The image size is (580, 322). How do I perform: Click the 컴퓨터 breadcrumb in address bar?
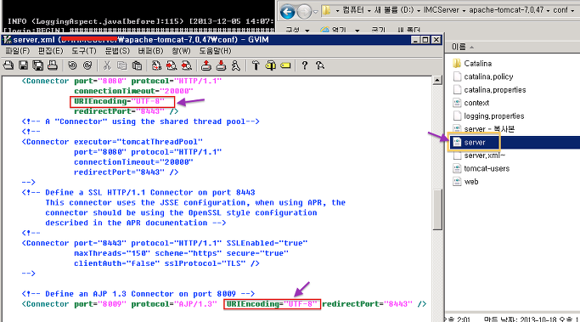click(353, 10)
